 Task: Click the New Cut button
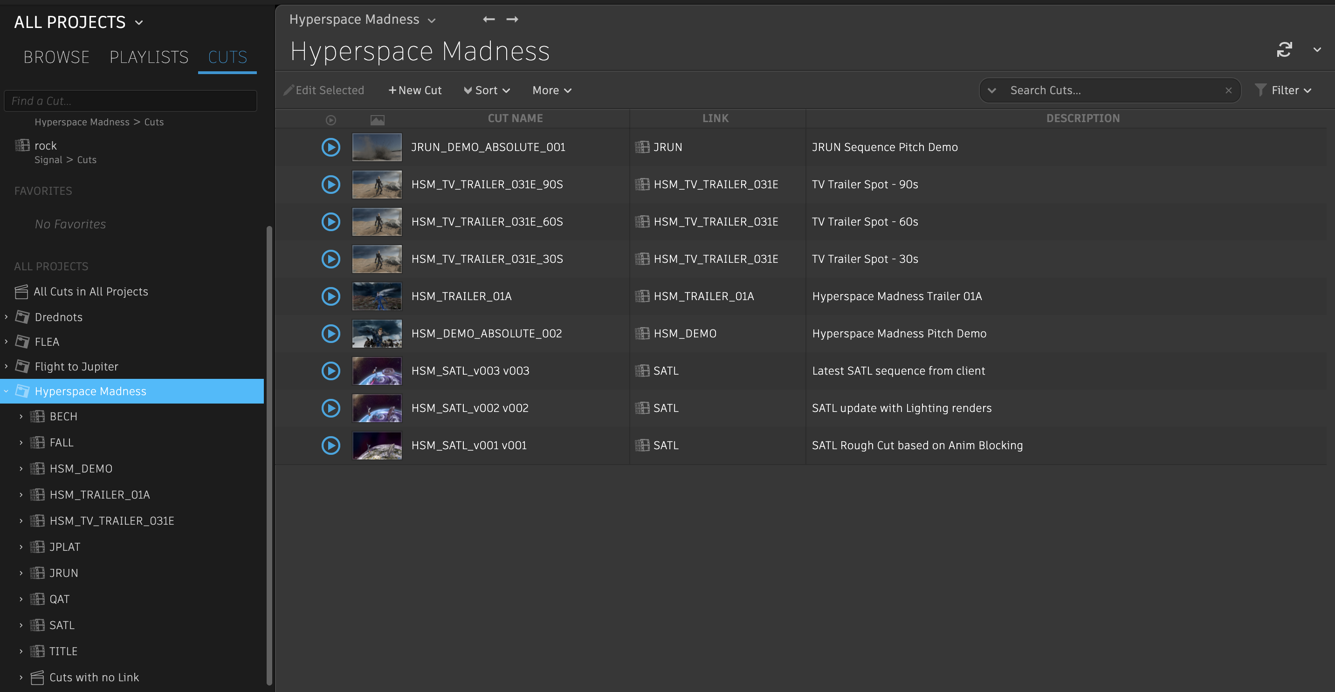pyautogui.click(x=414, y=89)
